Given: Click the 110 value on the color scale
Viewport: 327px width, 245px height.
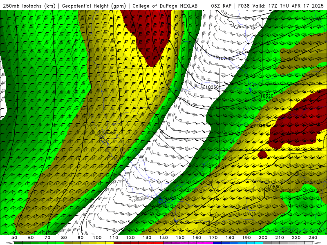Looking at the screenshot, I should [114, 238].
